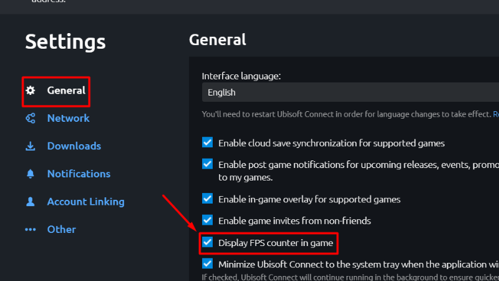This screenshot has height=281, width=499.
Task: Click the Notifications bell icon
Action: [x=30, y=174]
